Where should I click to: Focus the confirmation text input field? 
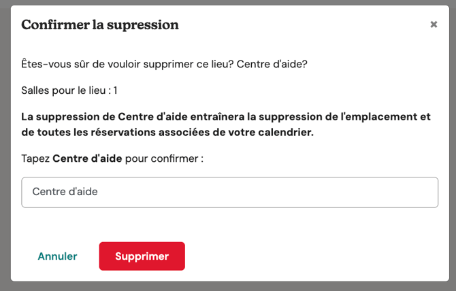[x=229, y=192]
